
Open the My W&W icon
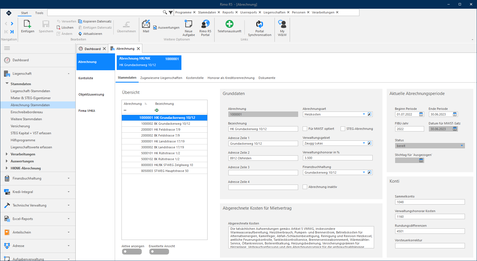click(x=282, y=24)
